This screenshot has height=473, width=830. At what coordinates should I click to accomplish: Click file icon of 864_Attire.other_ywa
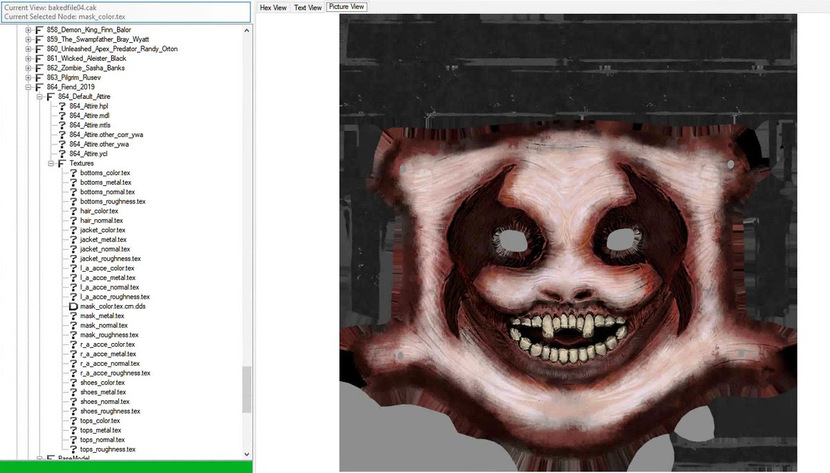click(x=62, y=144)
